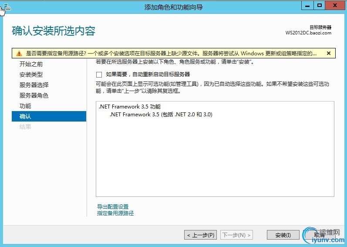Minimize the wizard window
Screen dimensions: 347x247
tap(307, 6)
